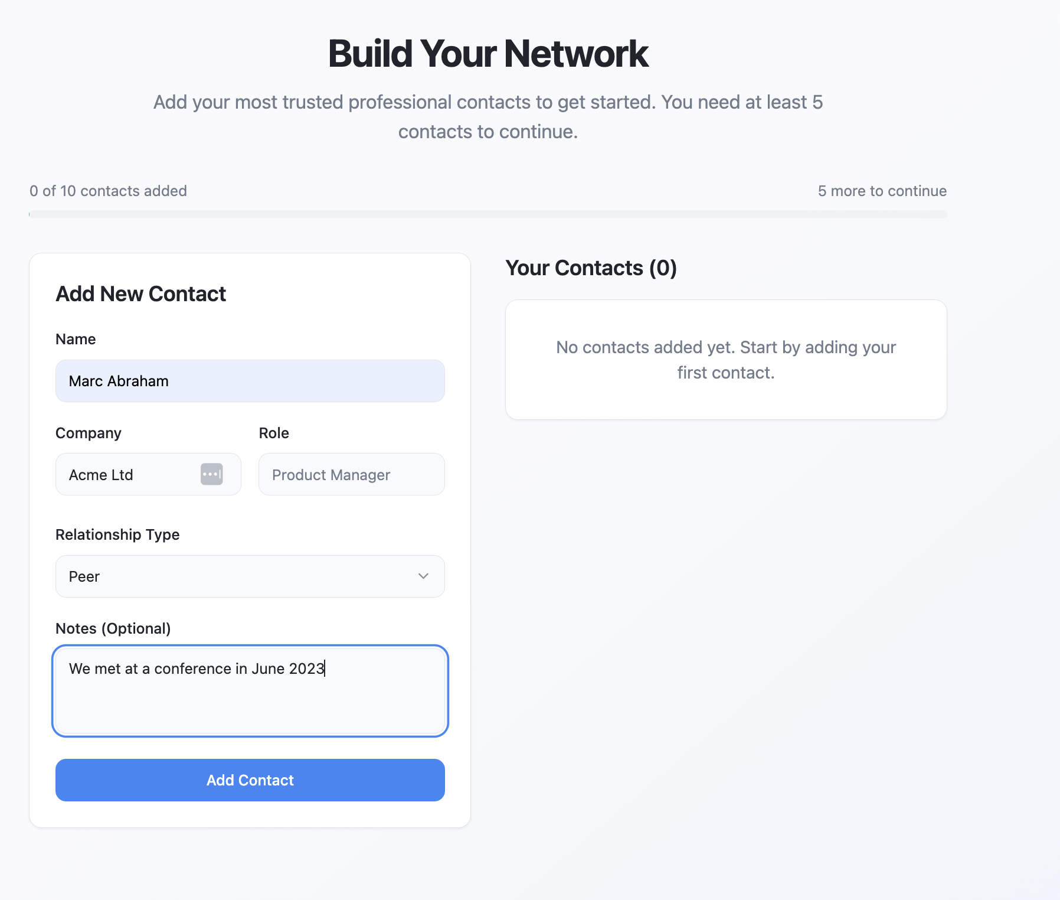Click the Notes (Optional) label

[113, 628]
